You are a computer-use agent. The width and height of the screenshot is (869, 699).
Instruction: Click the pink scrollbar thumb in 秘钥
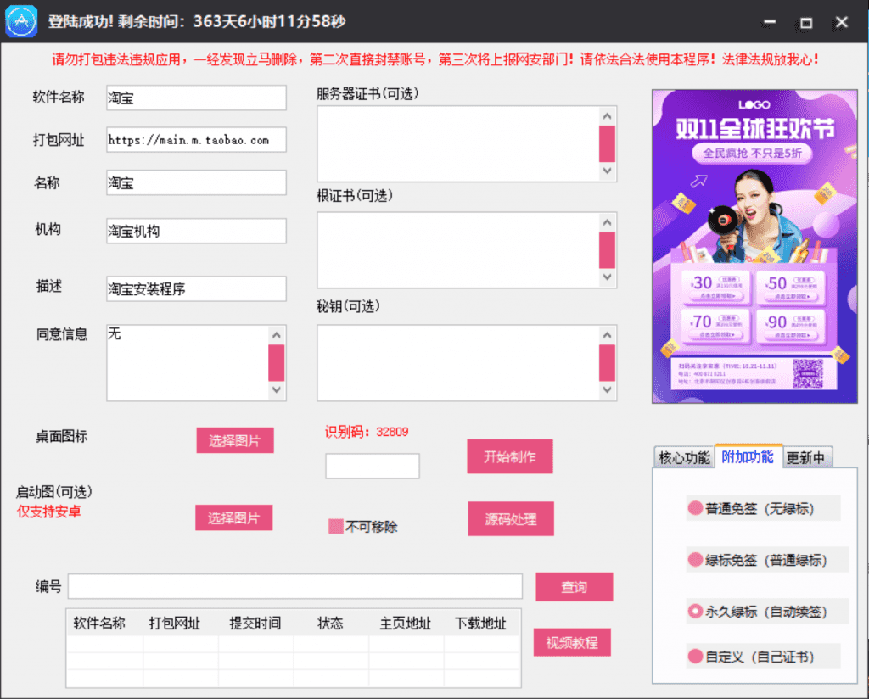click(x=608, y=363)
